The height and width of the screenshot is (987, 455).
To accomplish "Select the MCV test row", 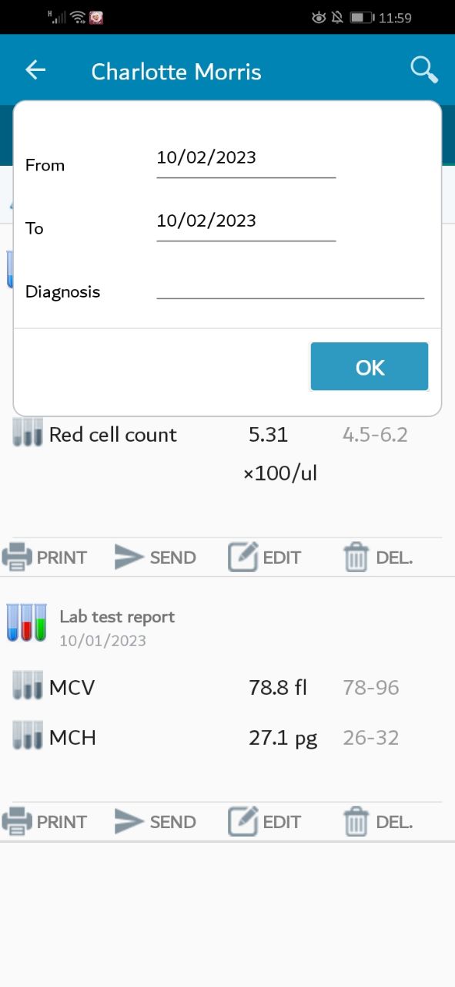I will pos(227,687).
